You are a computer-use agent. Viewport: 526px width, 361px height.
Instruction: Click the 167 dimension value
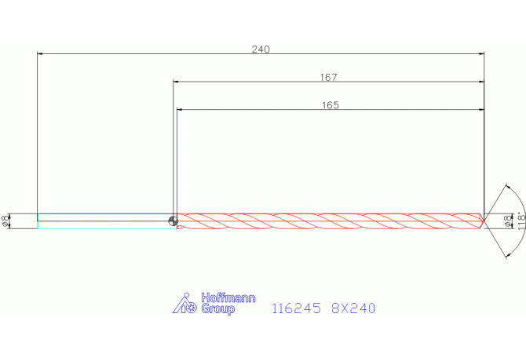click(328, 77)
